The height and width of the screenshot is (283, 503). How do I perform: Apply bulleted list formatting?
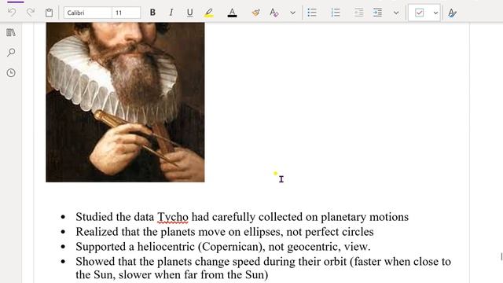click(x=312, y=13)
